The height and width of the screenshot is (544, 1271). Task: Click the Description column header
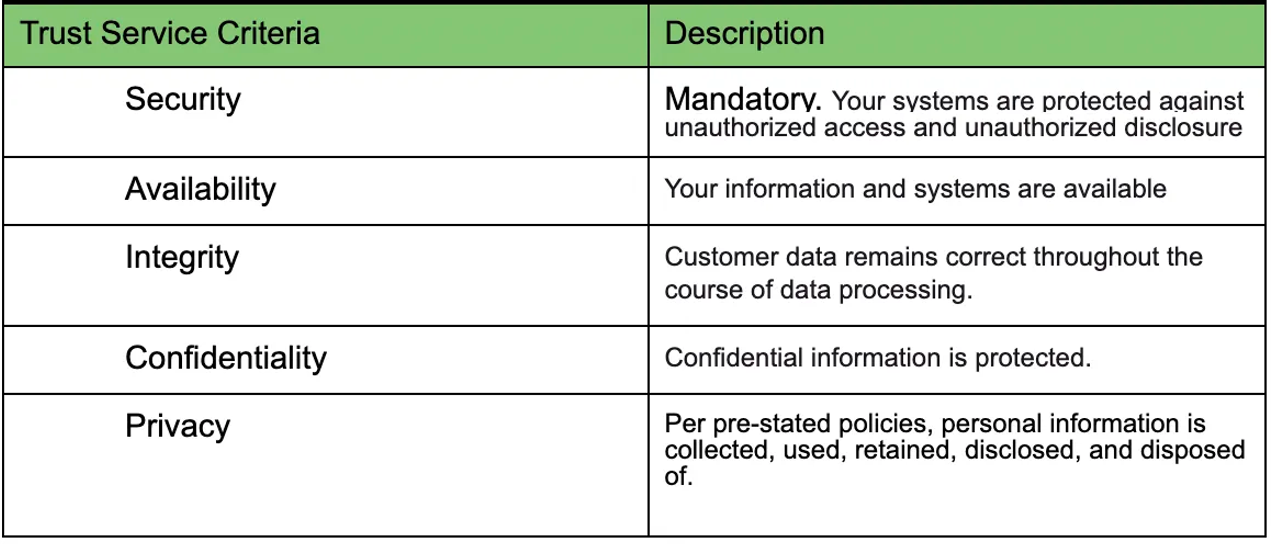(744, 33)
